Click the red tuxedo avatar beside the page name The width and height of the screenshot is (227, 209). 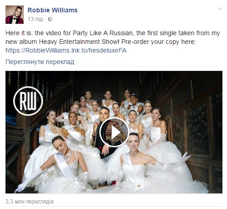pos(15,15)
